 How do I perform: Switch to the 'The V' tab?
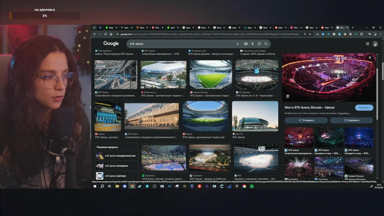296,28
